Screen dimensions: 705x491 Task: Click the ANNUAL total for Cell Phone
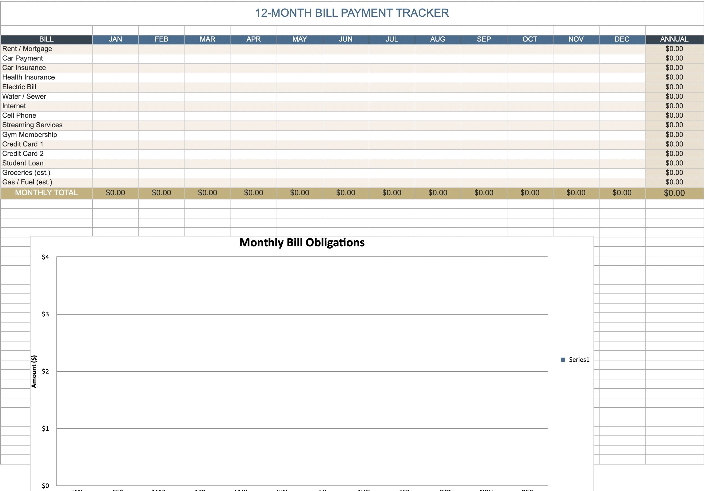(674, 116)
